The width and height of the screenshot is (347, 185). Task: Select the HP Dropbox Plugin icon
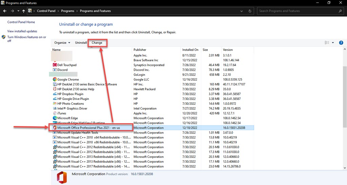[x=55, y=94]
